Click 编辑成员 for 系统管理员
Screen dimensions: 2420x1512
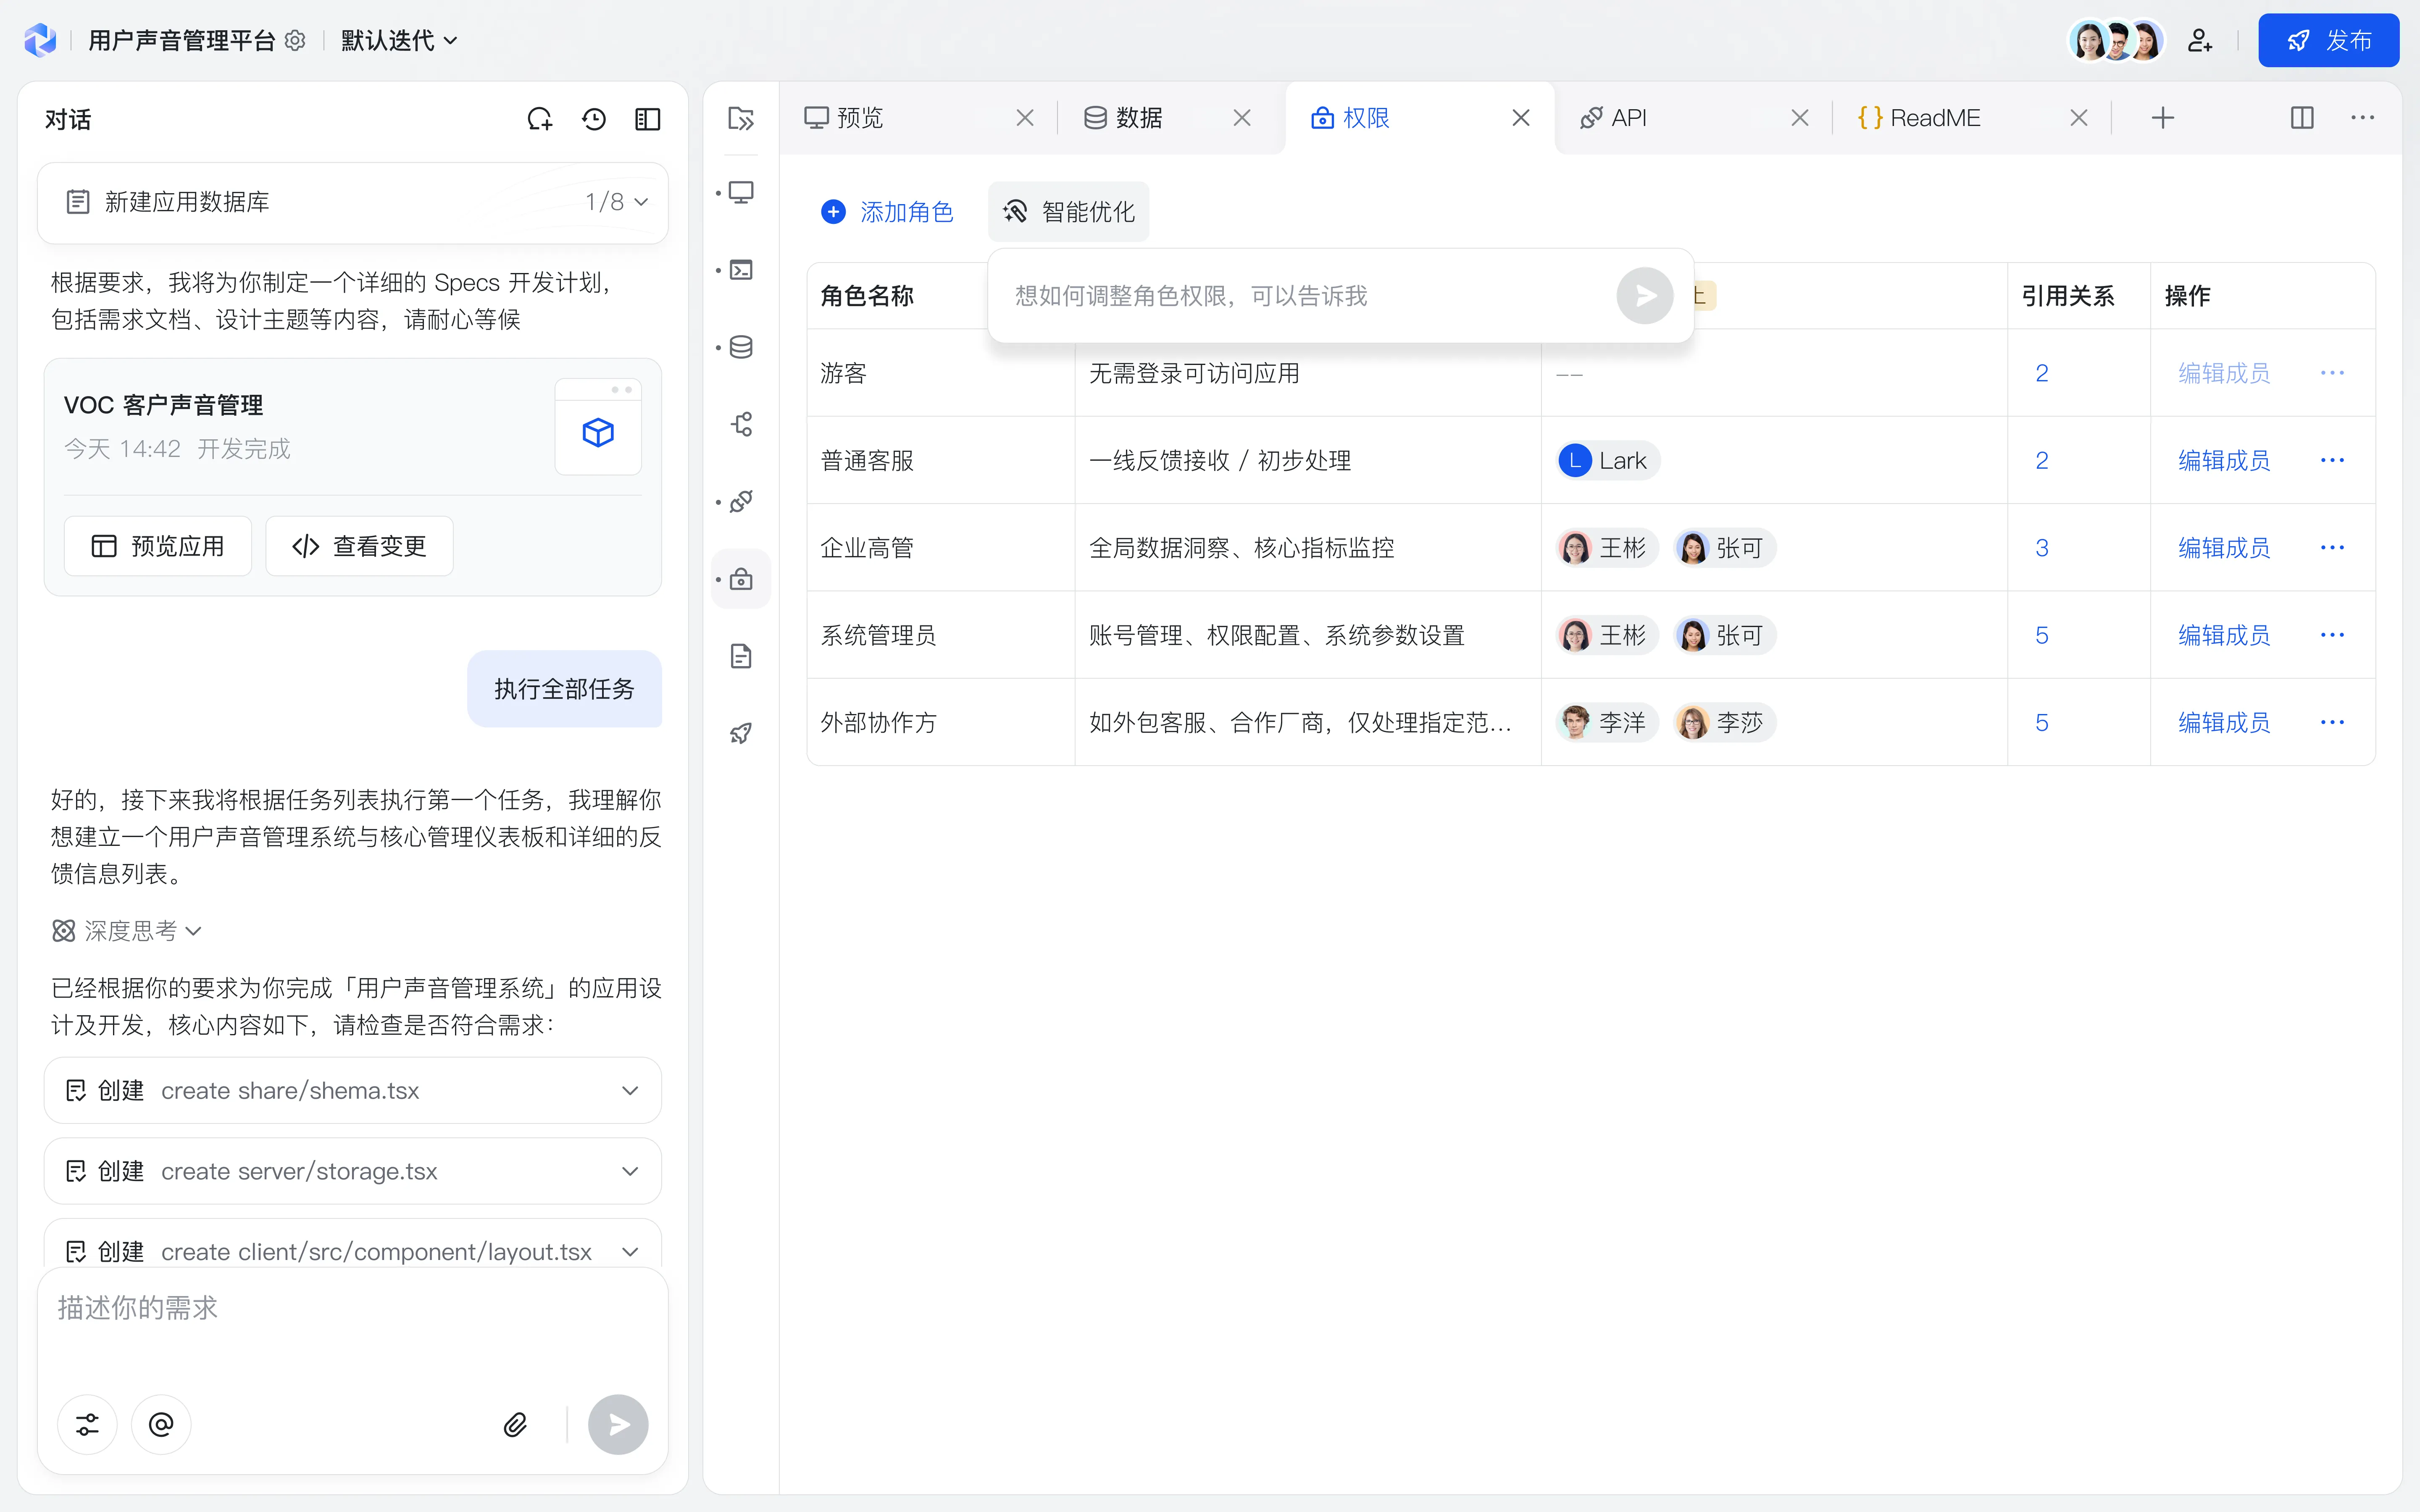(x=2224, y=635)
